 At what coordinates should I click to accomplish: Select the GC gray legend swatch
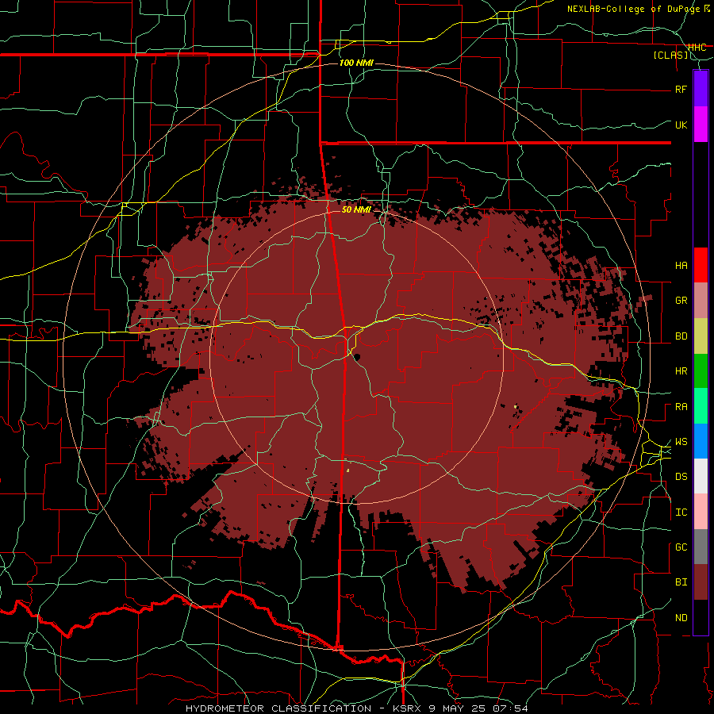(x=701, y=547)
